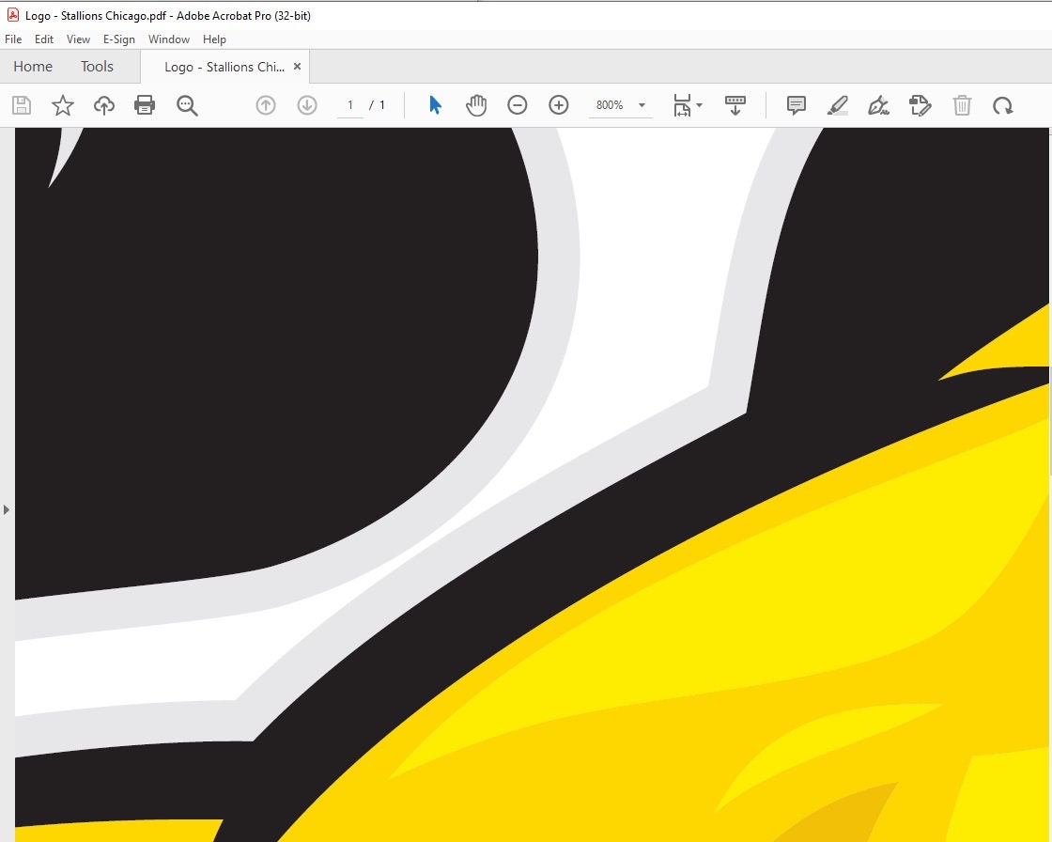
Task: Print the document using printer icon
Action: click(145, 105)
